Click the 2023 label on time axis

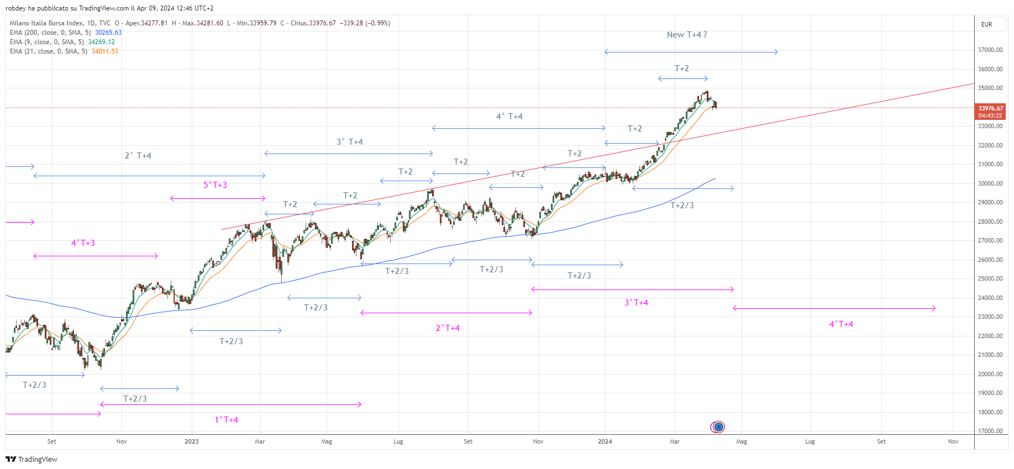coord(192,441)
